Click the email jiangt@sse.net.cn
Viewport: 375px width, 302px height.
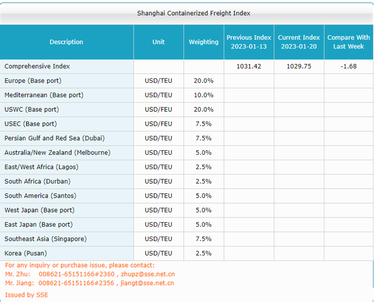[147, 283]
